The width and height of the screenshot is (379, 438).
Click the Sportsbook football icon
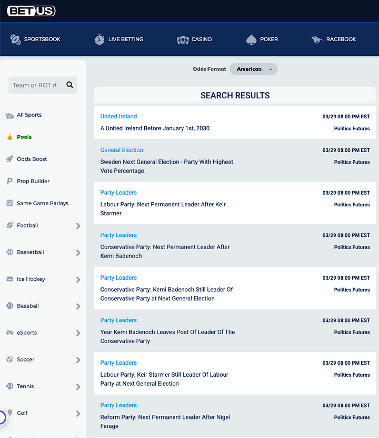(x=15, y=40)
